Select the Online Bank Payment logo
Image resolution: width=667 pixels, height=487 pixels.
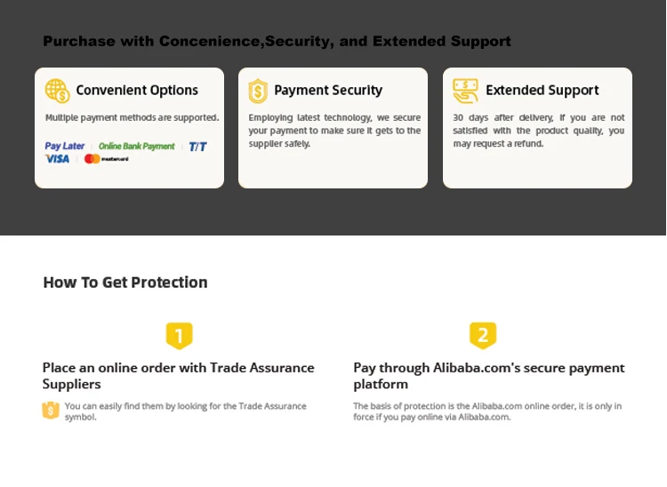137,146
